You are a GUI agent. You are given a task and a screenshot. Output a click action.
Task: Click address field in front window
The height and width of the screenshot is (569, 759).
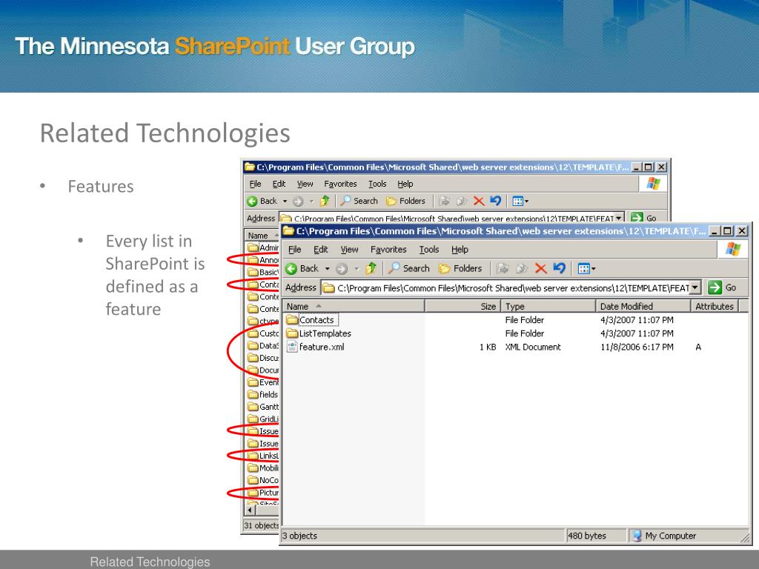[510, 288]
